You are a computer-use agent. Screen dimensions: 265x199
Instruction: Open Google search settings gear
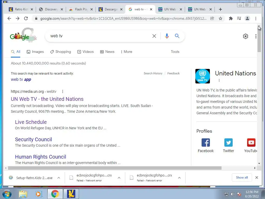click(246, 36)
